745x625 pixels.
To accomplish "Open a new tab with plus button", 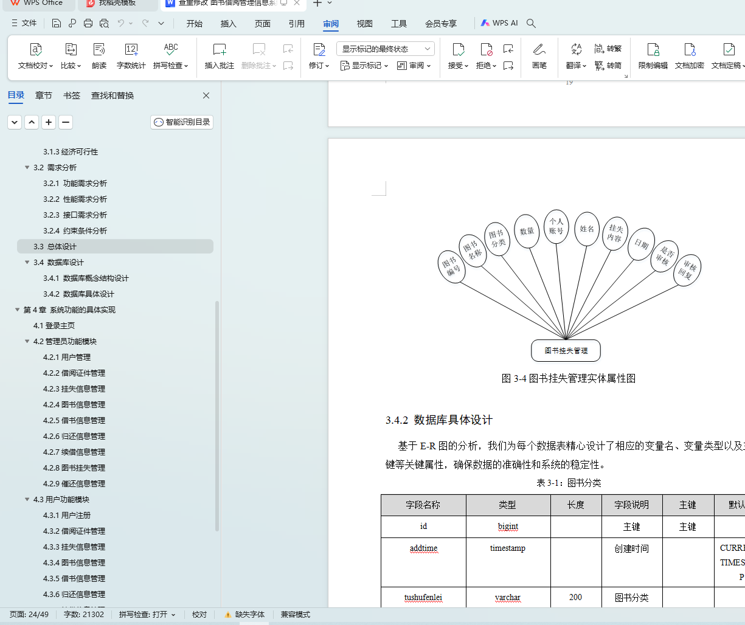I will [x=317, y=3].
